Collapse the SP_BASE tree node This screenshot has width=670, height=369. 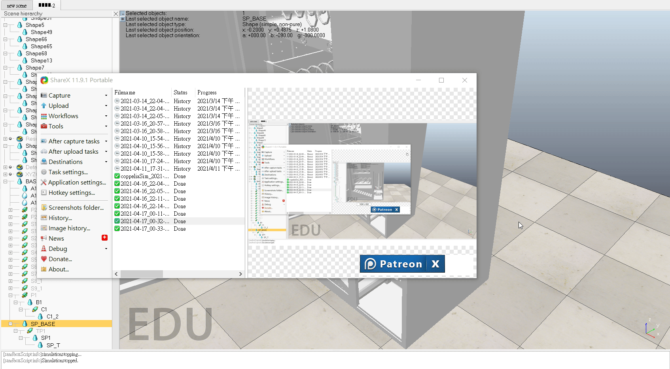point(11,324)
